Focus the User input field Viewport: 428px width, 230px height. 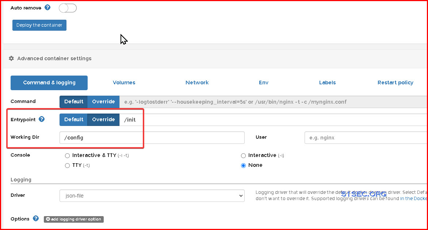(x=366, y=138)
